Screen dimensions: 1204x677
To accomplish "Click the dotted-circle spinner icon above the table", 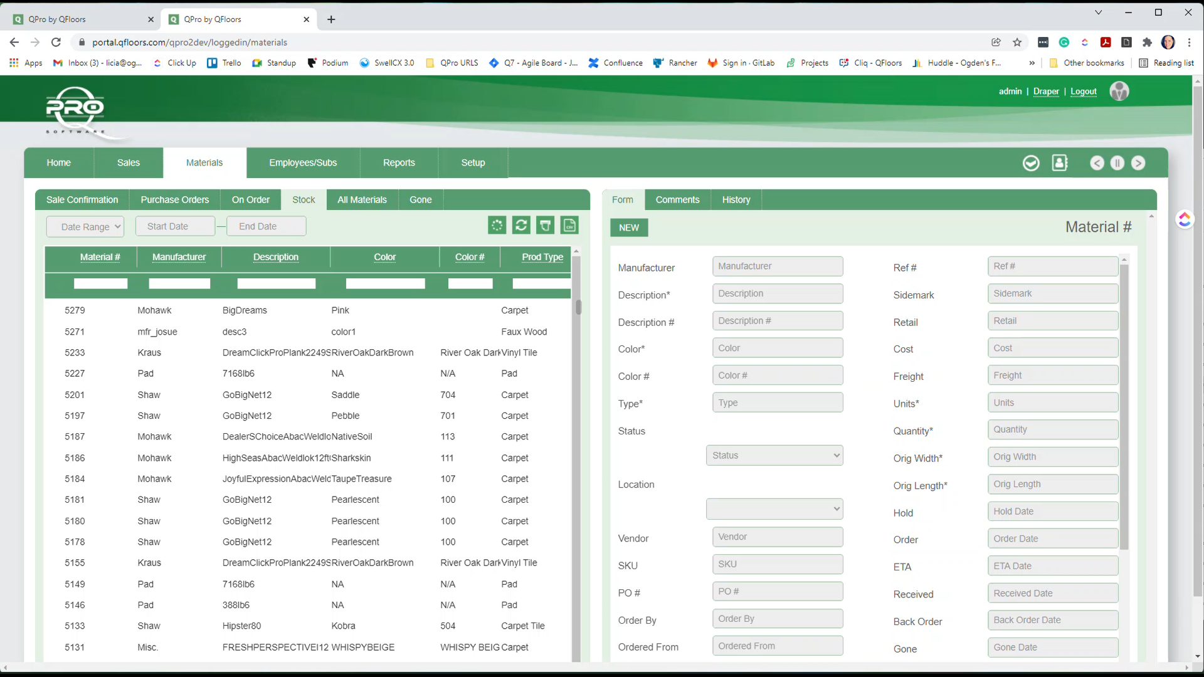I will pyautogui.click(x=497, y=226).
